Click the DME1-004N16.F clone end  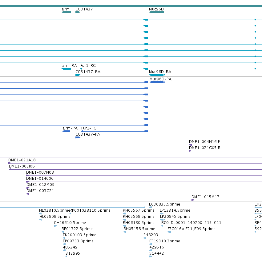pyautogui.click(x=190, y=145)
